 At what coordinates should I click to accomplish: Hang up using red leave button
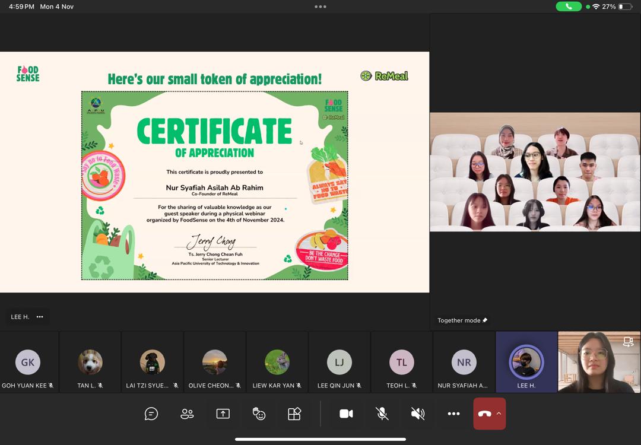point(485,414)
